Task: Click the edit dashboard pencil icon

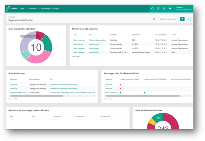Action: click(x=188, y=19)
